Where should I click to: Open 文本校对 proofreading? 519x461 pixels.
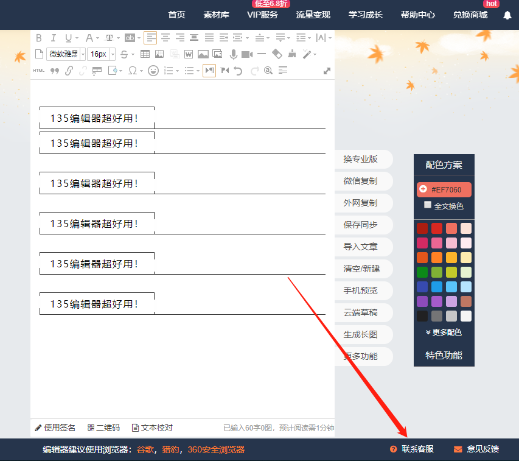point(152,428)
